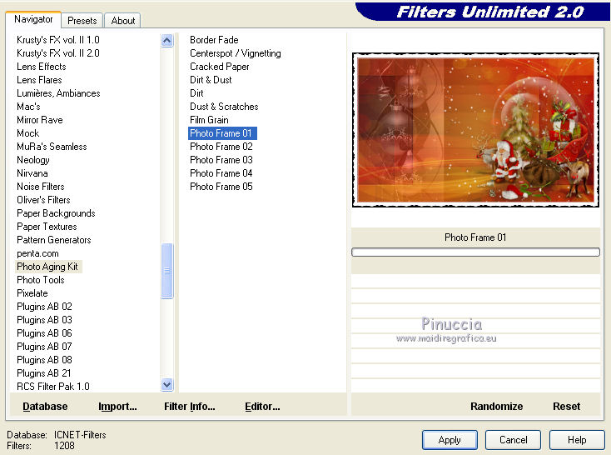Open Filter Info... dialog
611x455 pixels.
[190, 406]
